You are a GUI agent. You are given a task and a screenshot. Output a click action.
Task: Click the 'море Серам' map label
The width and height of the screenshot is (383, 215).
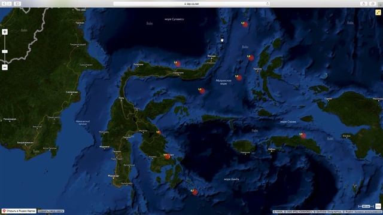click(288, 122)
